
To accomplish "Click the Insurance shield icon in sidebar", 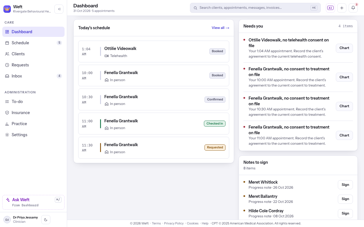I will [7, 113].
